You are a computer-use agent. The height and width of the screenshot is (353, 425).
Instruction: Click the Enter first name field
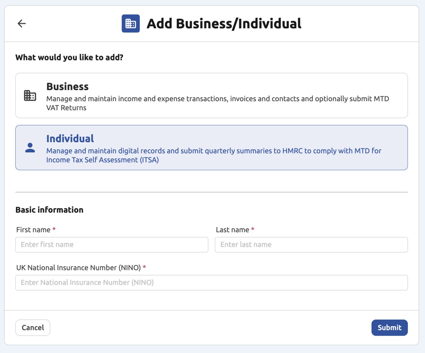[112, 245]
